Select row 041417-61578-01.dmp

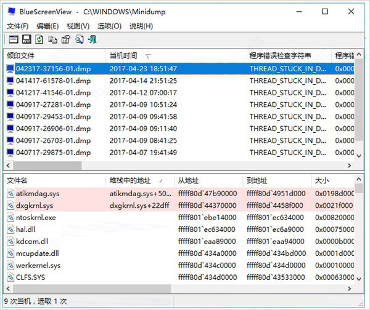tap(179, 81)
